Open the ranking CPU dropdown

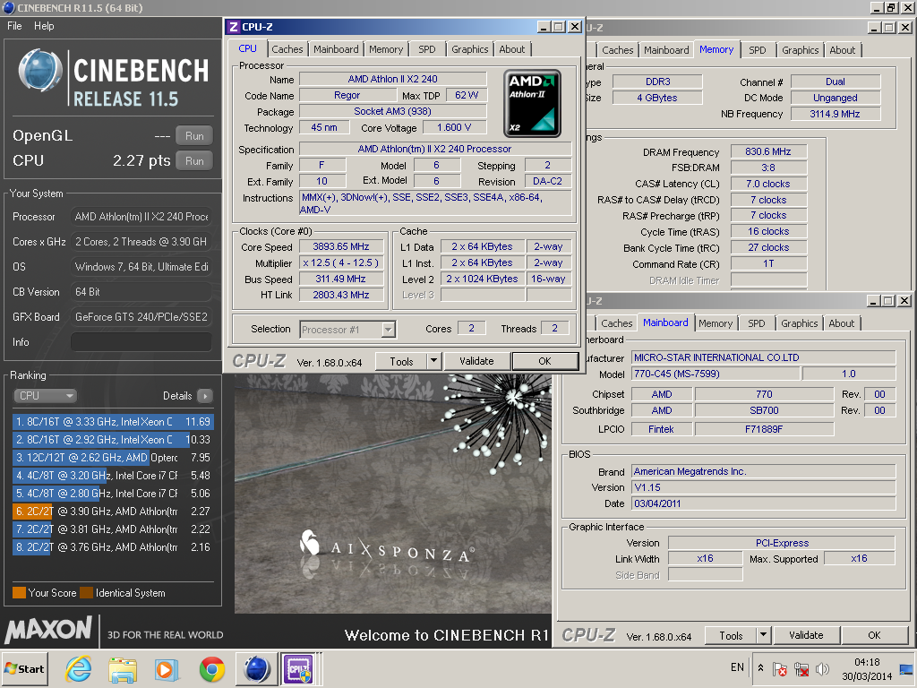point(45,396)
